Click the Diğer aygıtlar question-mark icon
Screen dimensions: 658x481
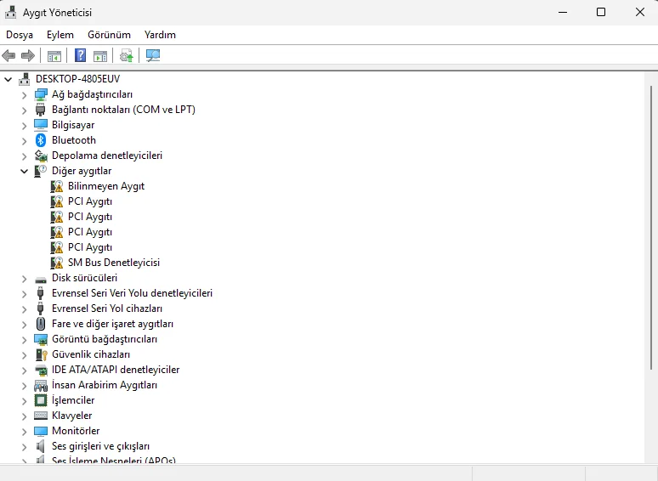(41, 171)
